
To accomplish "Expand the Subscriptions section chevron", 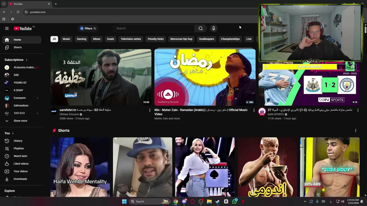I will click(x=27, y=60).
